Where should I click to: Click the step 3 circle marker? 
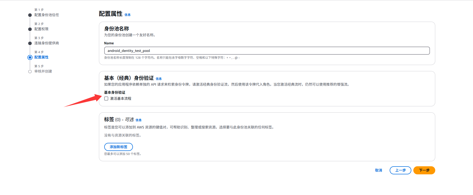point(30,43)
